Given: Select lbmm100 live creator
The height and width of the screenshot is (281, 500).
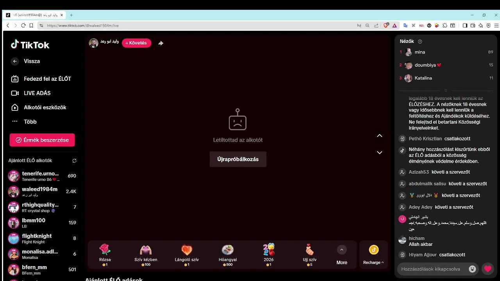Looking at the screenshot, I should coord(42,223).
